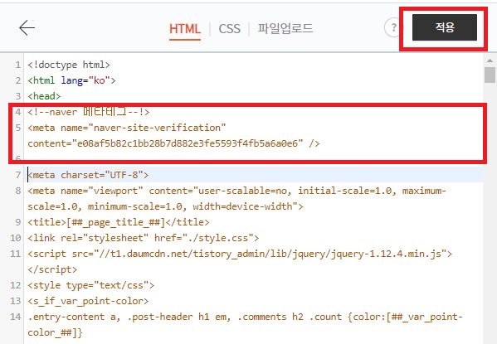Image resolution: width=497 pixels, height=344 pixels.
Task: Click the closing </script> line
Action: [52, 269]
